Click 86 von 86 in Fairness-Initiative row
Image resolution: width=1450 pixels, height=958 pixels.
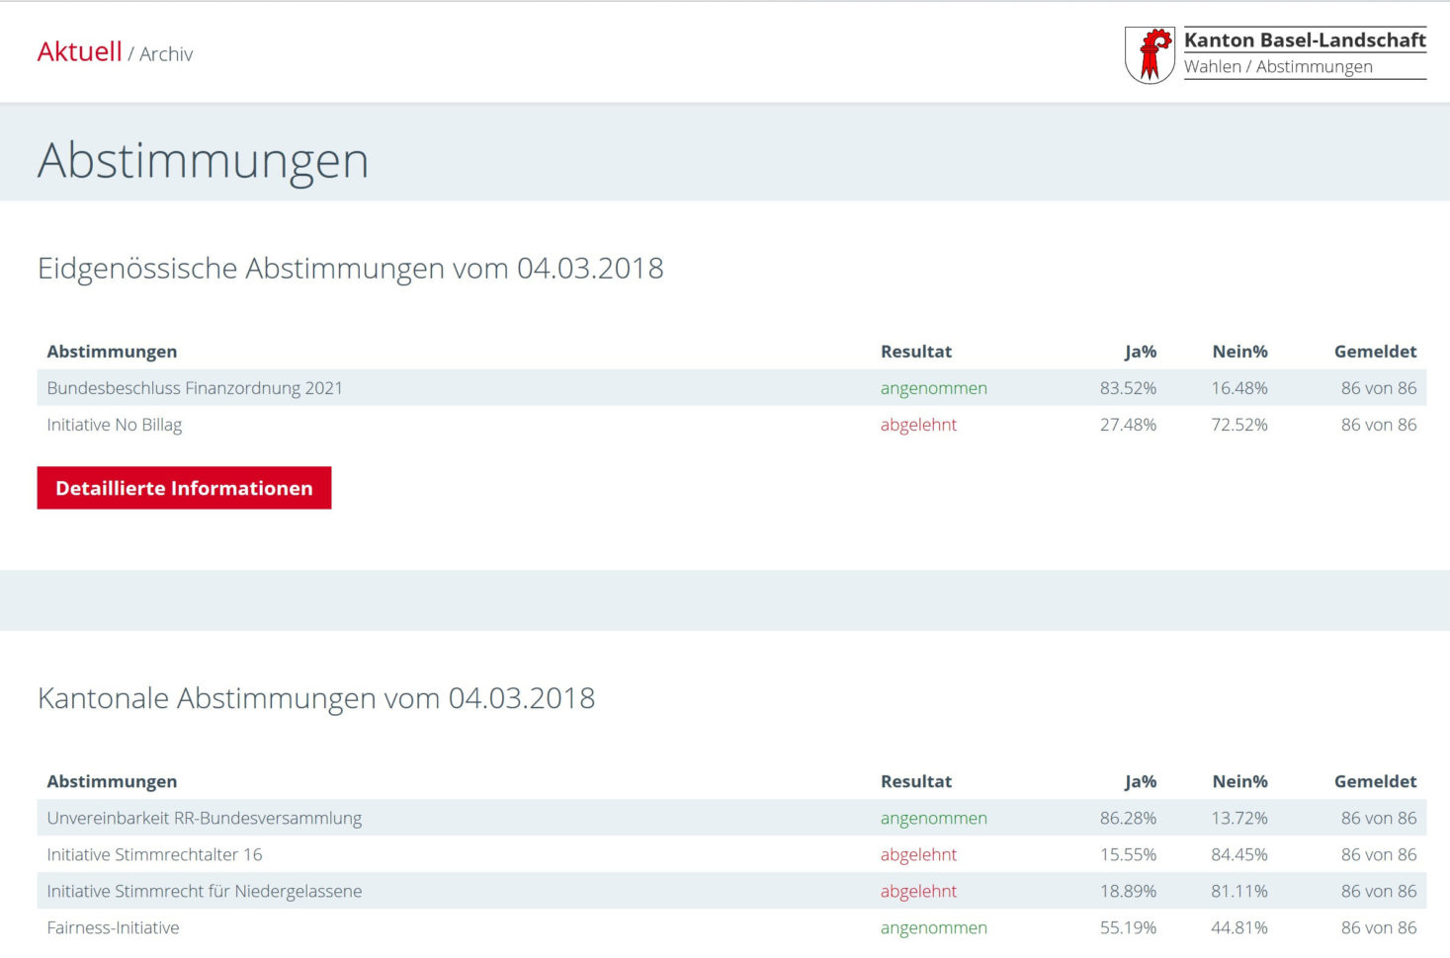point(1379,927)
